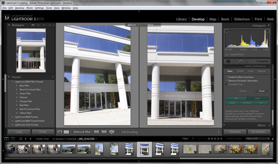
Task: Select second window display button 2
Action: tap(13, 139)
